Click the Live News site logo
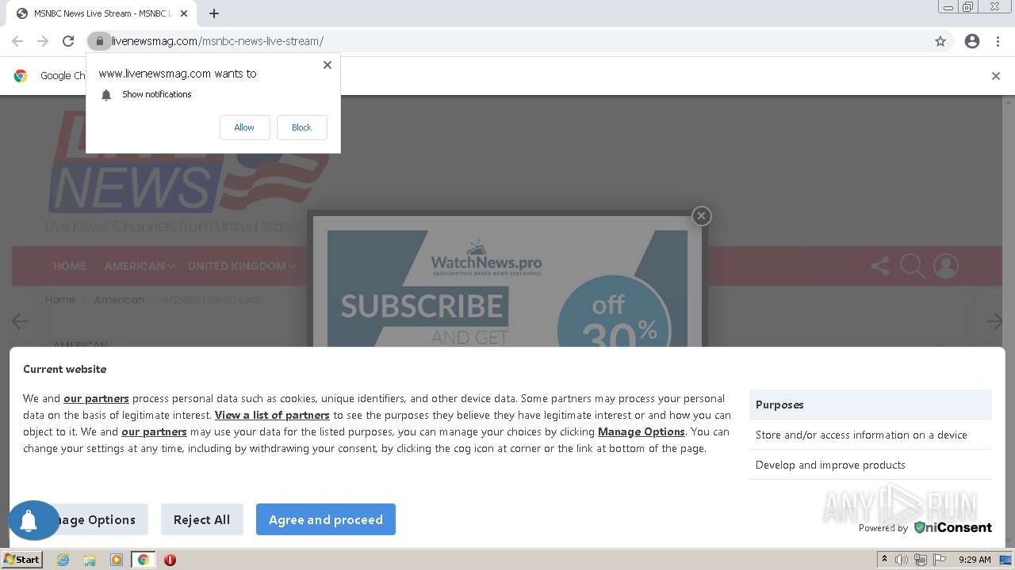This screenshot has height=570, width=1015. tap(189, 162)
